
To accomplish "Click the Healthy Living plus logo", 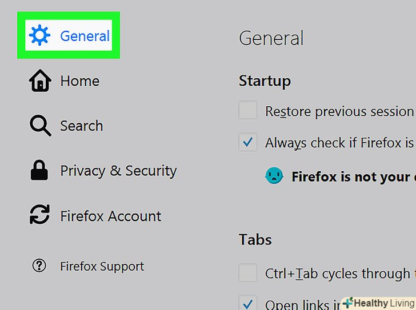I will click(348, 303).
